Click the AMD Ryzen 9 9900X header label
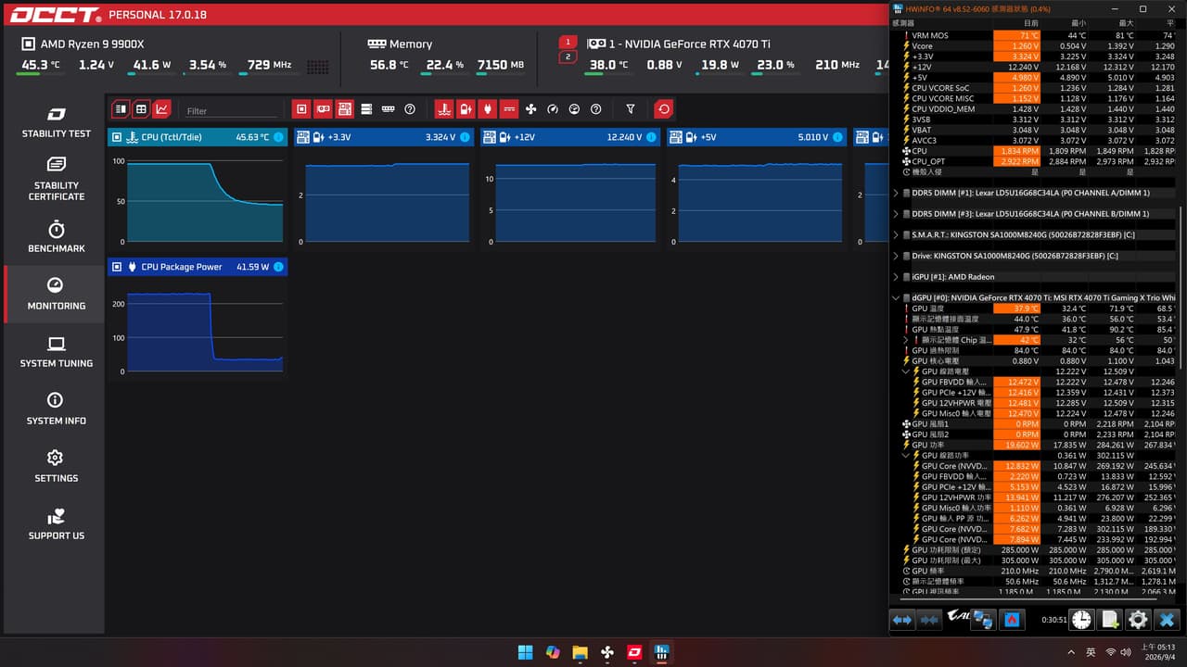This screenshot has height=667, width=1187. [92, 44]
